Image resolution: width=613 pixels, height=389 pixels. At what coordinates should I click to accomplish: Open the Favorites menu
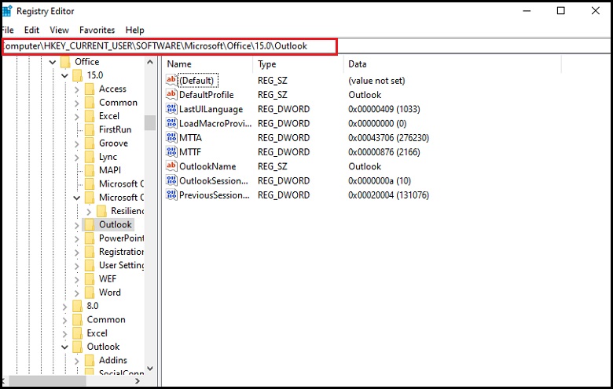[x=97, y=30]
